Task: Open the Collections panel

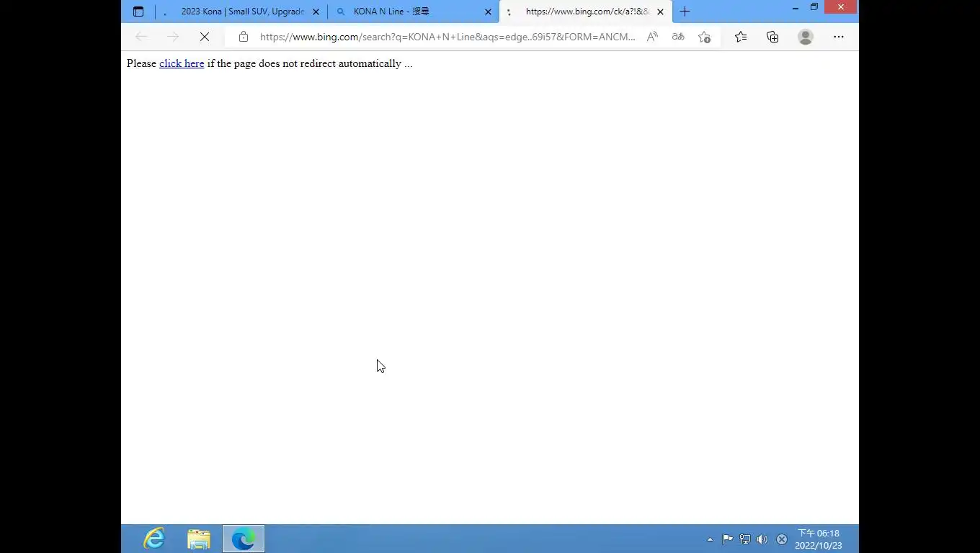Action: coord(772,37)
